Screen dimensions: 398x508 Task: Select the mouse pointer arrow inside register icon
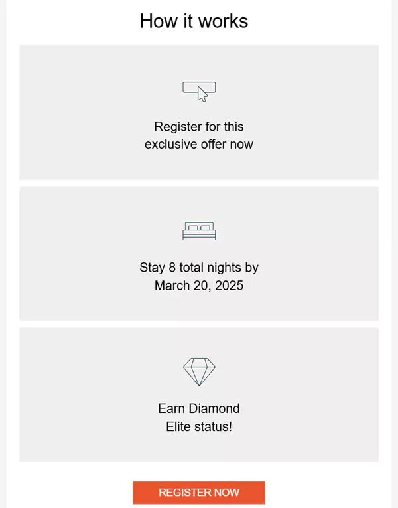(x=202, y=94)
